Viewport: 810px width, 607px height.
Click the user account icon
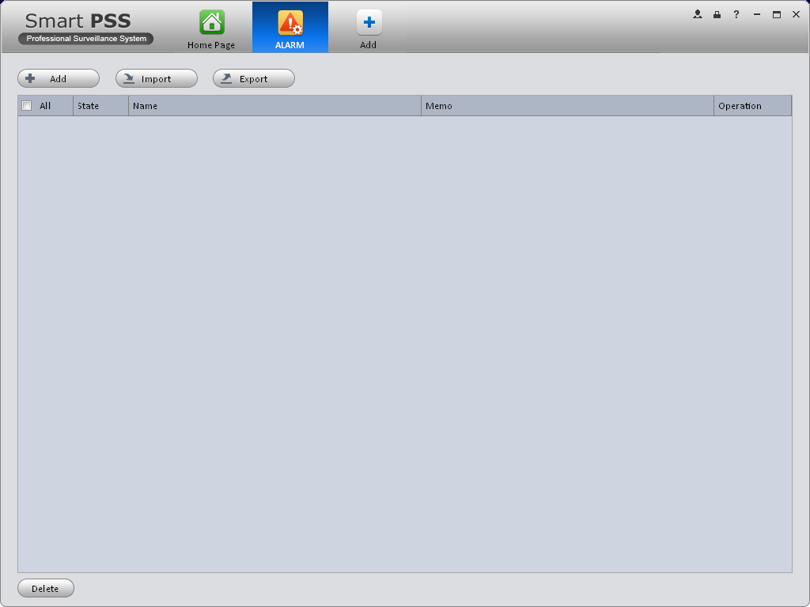click(698, 14)
